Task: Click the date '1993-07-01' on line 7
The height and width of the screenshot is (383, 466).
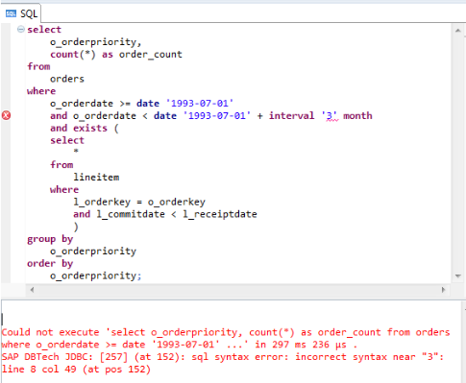Action: (200, 104)
